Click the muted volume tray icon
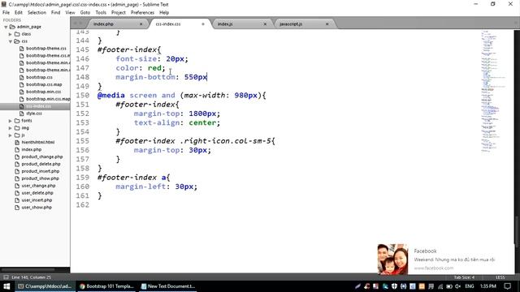The width and height of the screenshot is (520, 292). point(458,286)
